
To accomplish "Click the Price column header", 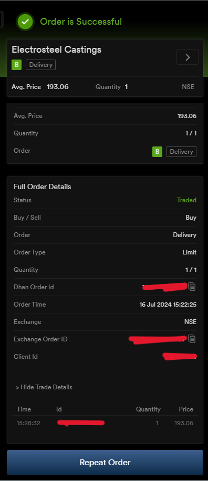I will tap(186, 409).
